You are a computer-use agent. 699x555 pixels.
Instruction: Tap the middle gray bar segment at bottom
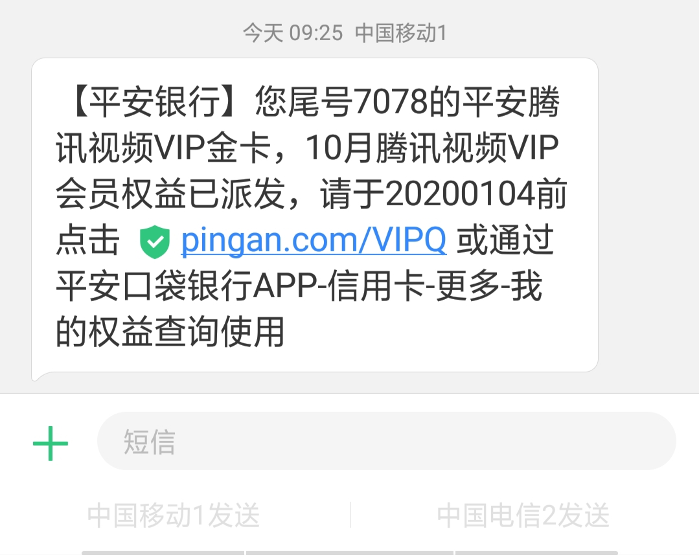tap(350, 553)
